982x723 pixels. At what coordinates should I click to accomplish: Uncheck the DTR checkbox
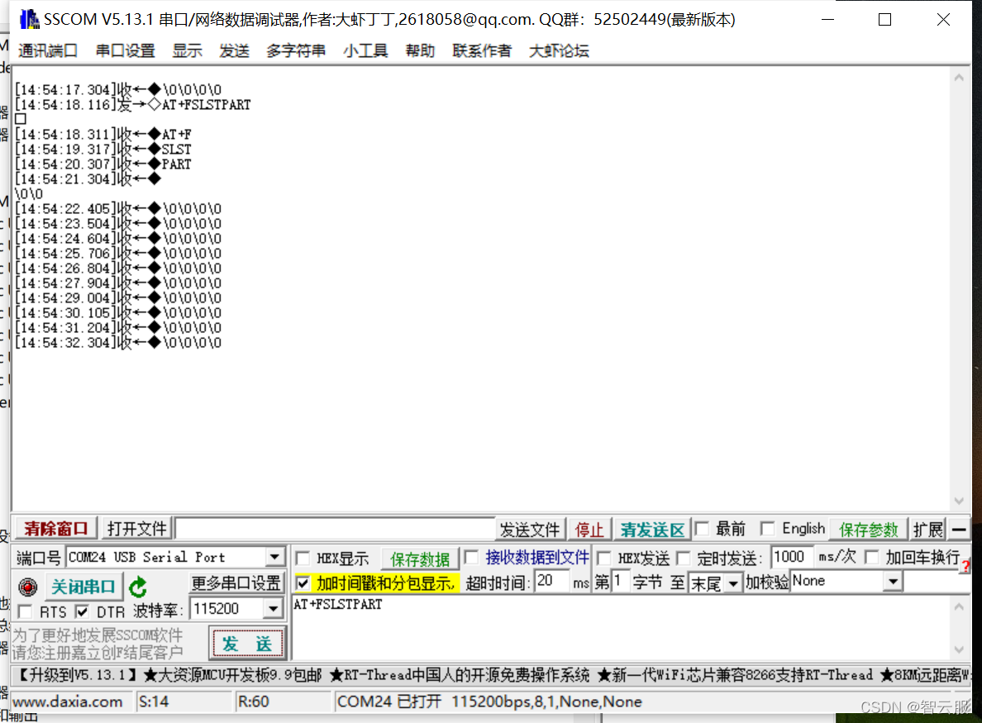point(81,611)
